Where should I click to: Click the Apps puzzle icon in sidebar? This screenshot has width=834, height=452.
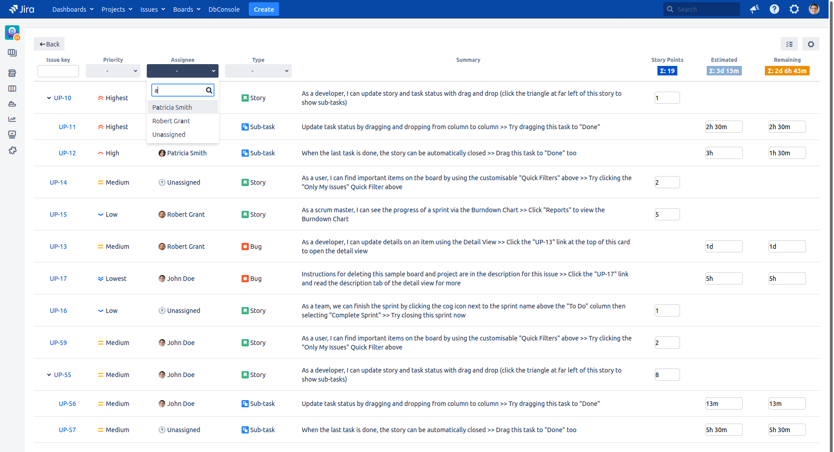pyautogui.click(x=12, y=150)
